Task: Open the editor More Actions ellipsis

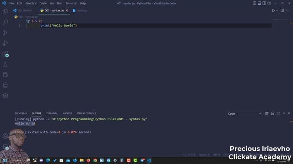Action: 288,10
